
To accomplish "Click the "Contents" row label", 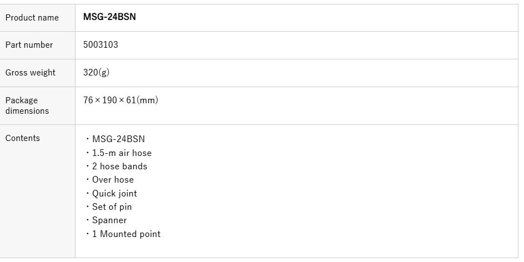I will coord(23,138).
